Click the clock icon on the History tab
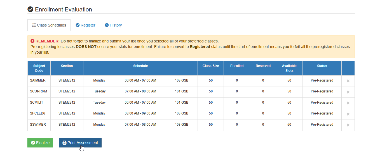 107,25
